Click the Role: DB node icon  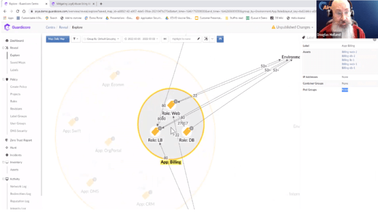coord(188,131)
